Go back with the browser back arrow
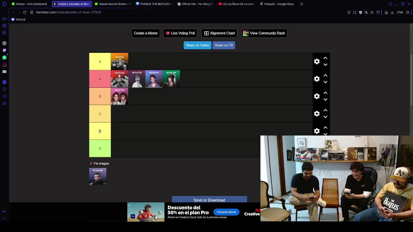The height and width of the screenshot is (232, 413). (13, 12)
